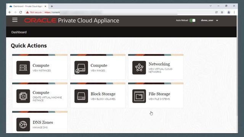Open the browser profile avatar icon
244x137 pixels.
click(x=229, y=12)
